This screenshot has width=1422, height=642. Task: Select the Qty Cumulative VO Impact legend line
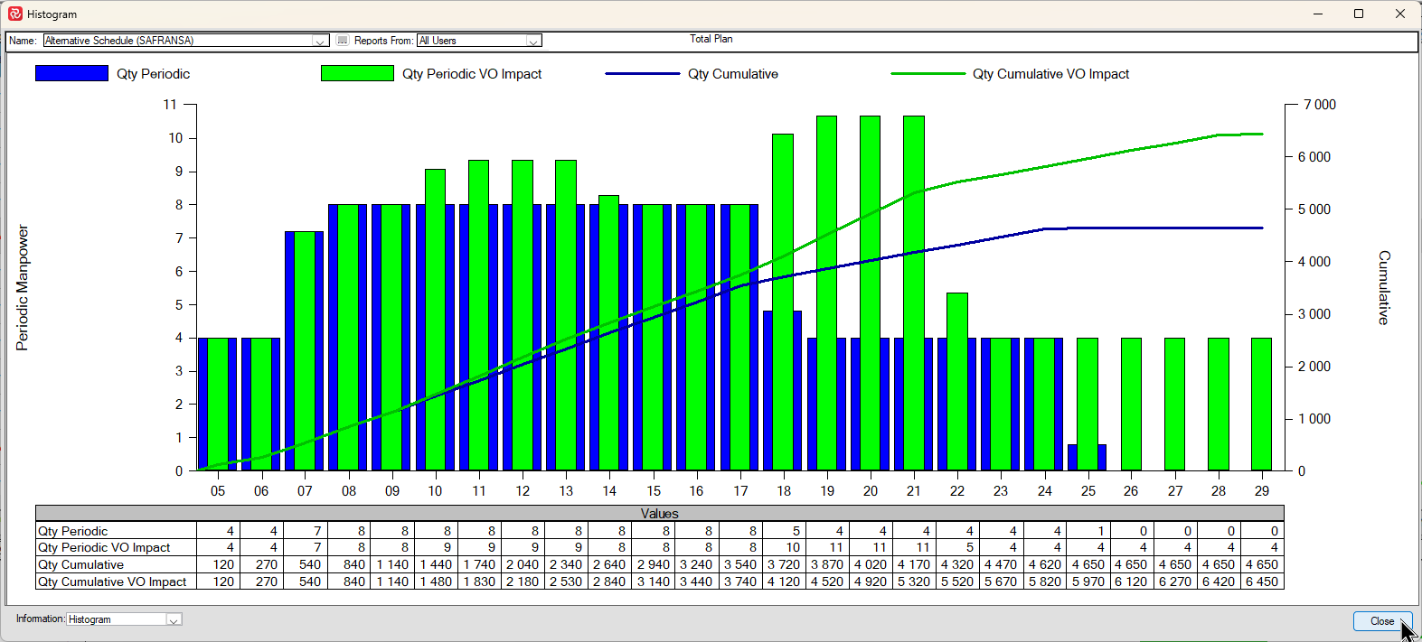click(x=928, y=74)
